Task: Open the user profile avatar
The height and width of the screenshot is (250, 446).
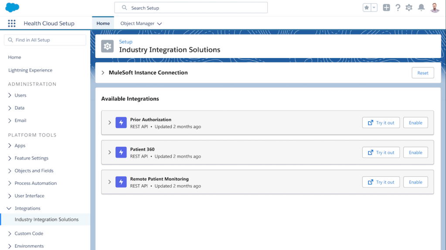Action: (435, 8)
